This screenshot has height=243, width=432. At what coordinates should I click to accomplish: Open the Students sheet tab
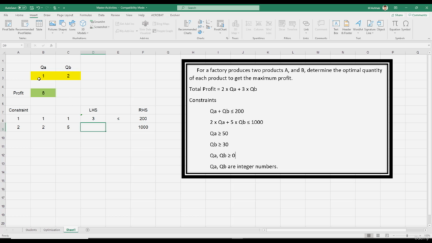pyautogui.click(x=31, y=230)
